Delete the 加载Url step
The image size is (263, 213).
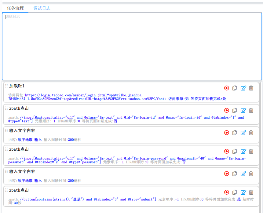pos(251,88)
